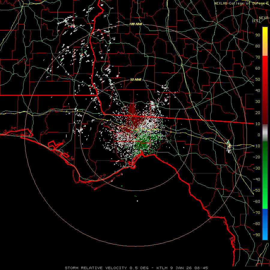The height and width of the screenshot is (270, 270).
Task: Select the -80 value on the velocity scale
Action: tap(256, 224)
